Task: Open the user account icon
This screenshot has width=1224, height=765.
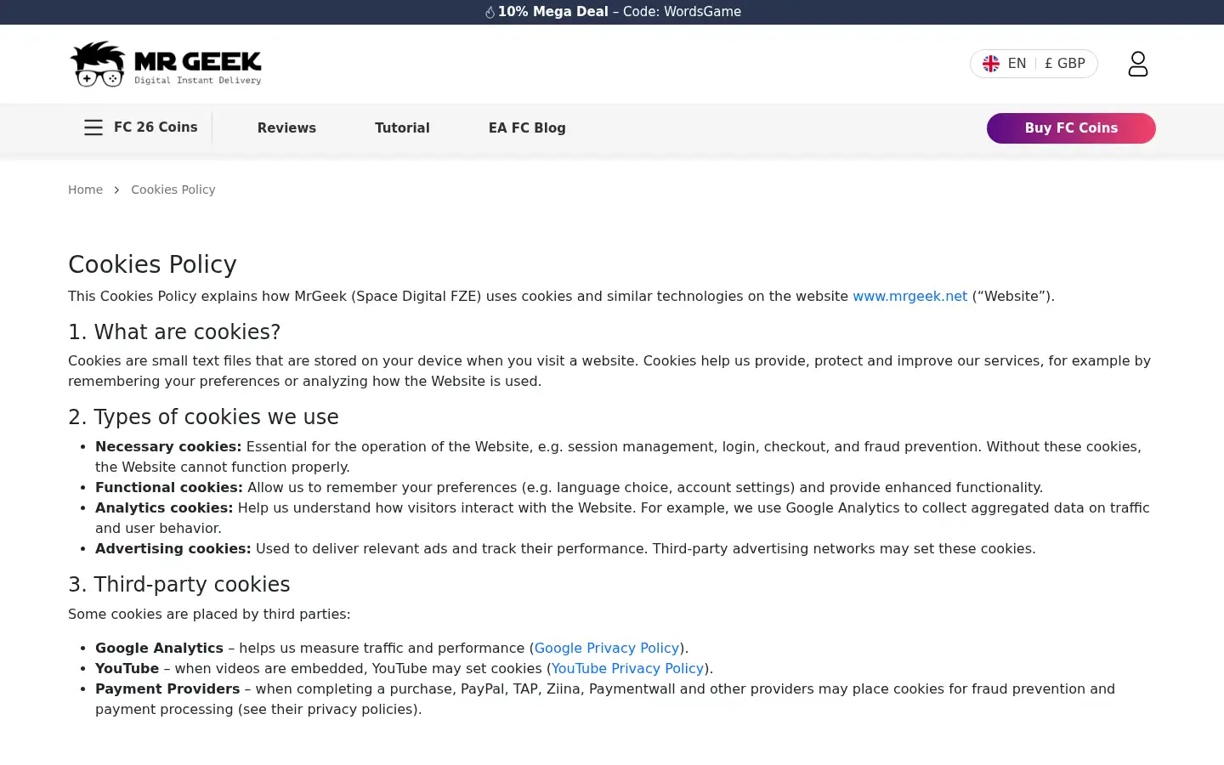Action: click(1138, 64)
